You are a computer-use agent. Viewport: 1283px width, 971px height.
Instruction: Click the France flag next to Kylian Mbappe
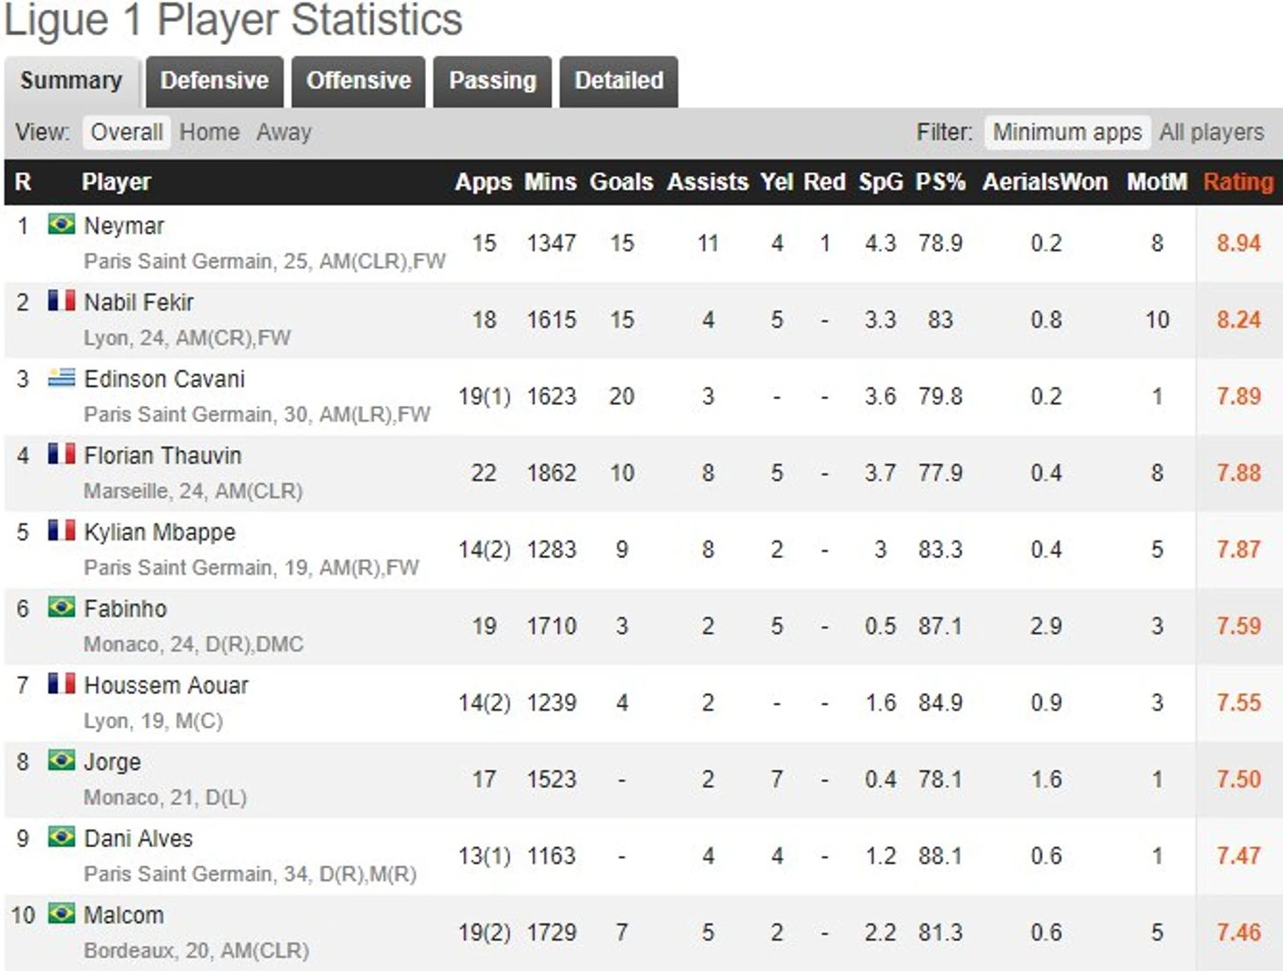[x=62, y=531]
